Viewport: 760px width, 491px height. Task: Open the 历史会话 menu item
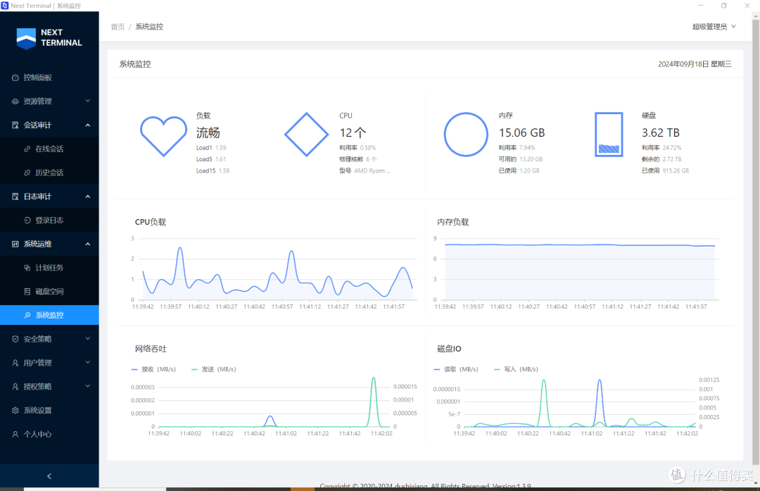pyautogui.click(x=49, y=173)
